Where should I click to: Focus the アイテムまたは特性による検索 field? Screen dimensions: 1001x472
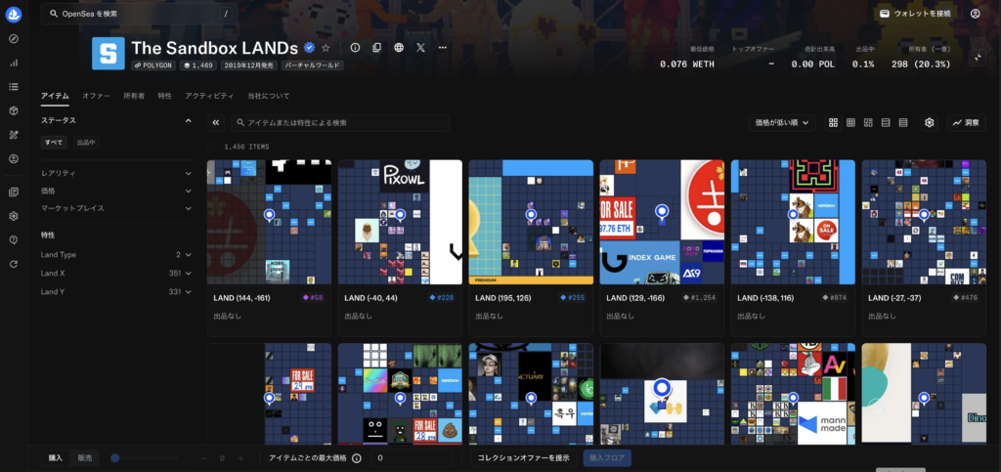point(339,122)
